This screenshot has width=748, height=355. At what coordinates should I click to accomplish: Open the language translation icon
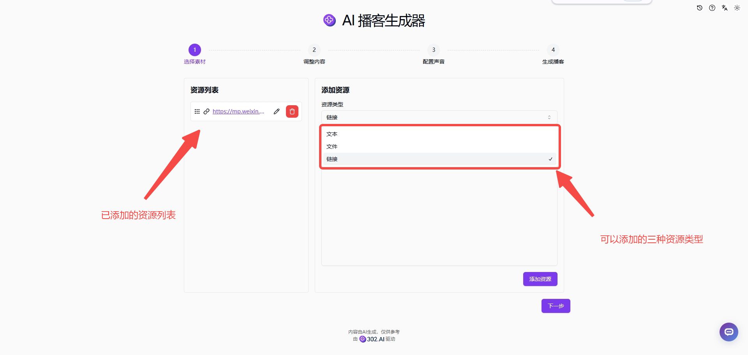tap(725, 8)
